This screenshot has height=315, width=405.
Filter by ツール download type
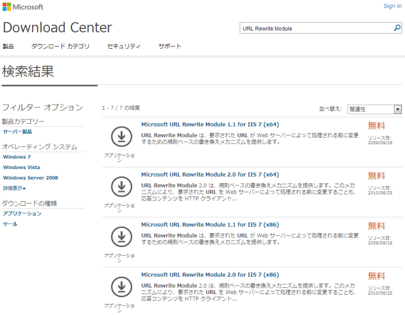10,224
